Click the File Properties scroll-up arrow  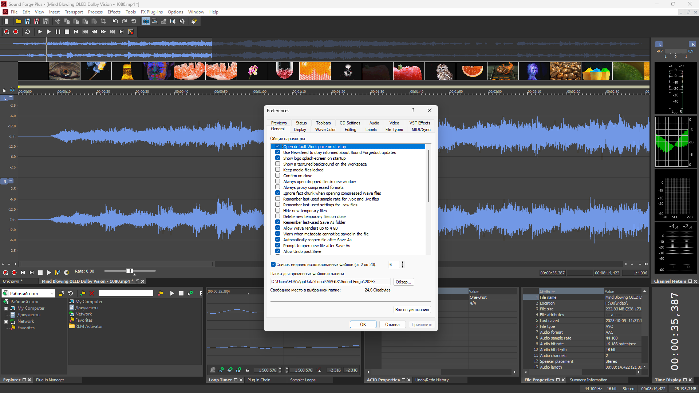point(644,291)
